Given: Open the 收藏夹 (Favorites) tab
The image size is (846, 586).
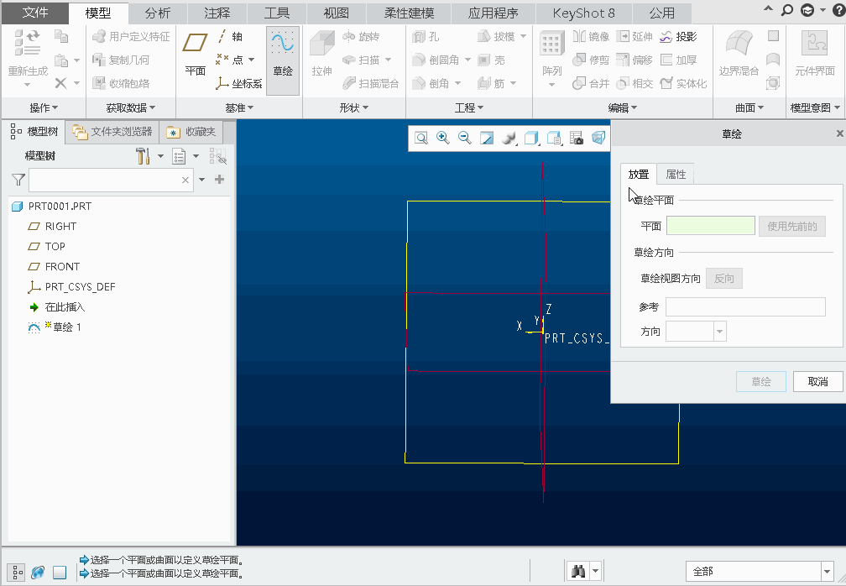Looking at the screenshot, I should tap(191, 132).
